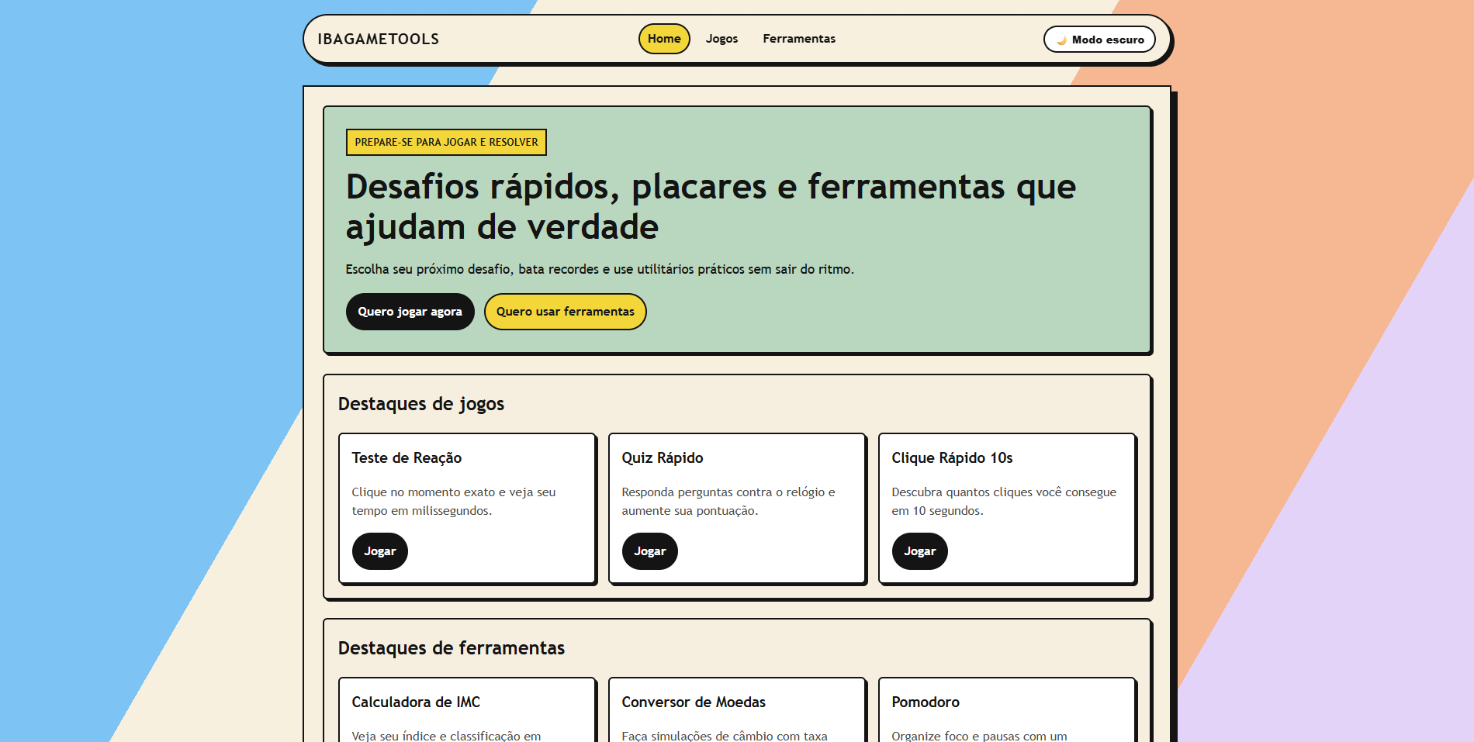Open the Calculadora de IMC tool card

416,702
